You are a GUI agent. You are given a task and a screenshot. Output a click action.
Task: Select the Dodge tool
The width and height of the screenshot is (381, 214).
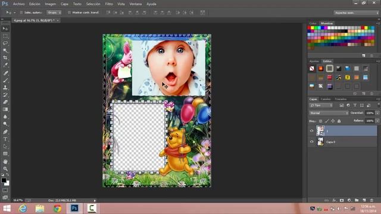click(5, 124)
